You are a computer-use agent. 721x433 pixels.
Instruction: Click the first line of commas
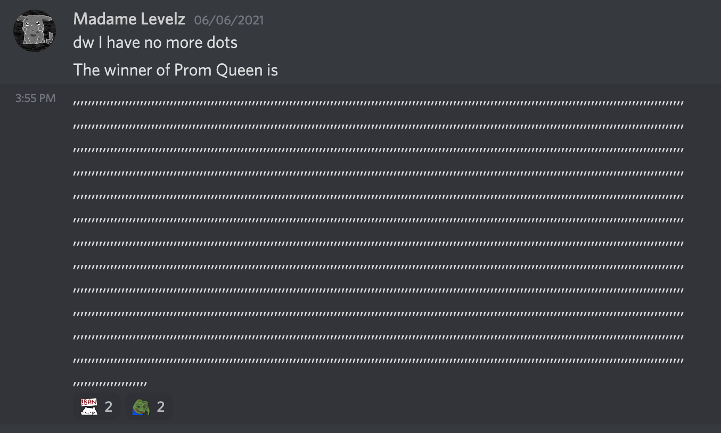pyautogui.click(x=378, y=103)
